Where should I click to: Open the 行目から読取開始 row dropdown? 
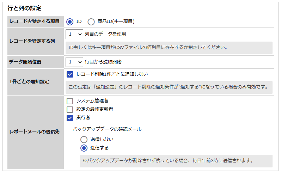(74, 62)
